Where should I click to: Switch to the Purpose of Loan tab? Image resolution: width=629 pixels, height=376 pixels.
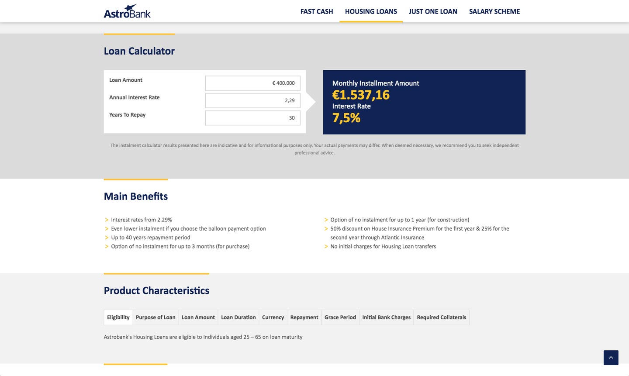[156, 317]
